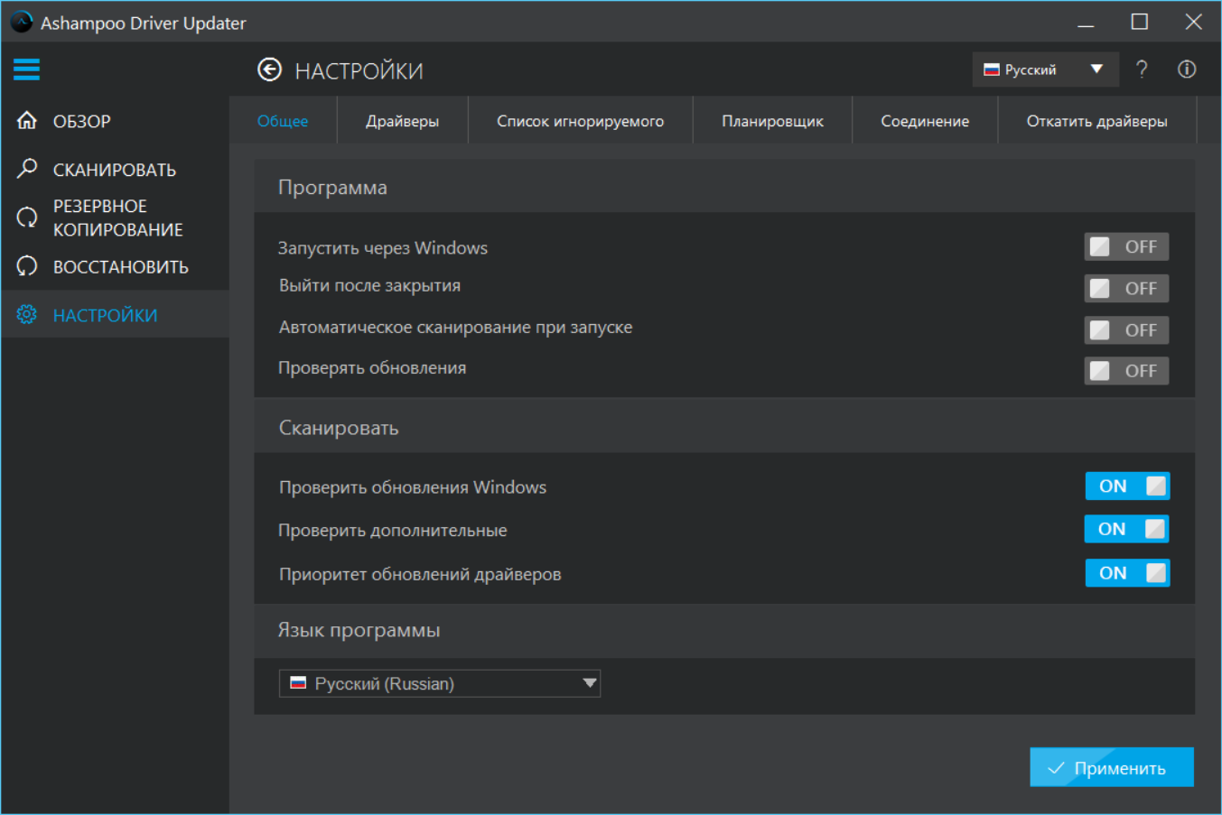Disable Проверить дополнительные switch
The image size is (1222, 815).
tap(1127, 529)
